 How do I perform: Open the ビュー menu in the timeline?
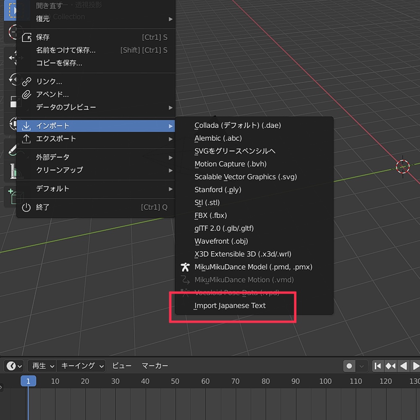(x=121, y=366)
